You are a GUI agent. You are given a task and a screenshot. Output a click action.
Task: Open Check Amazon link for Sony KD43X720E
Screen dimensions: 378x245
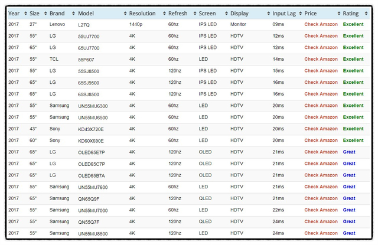coord(321,129)
